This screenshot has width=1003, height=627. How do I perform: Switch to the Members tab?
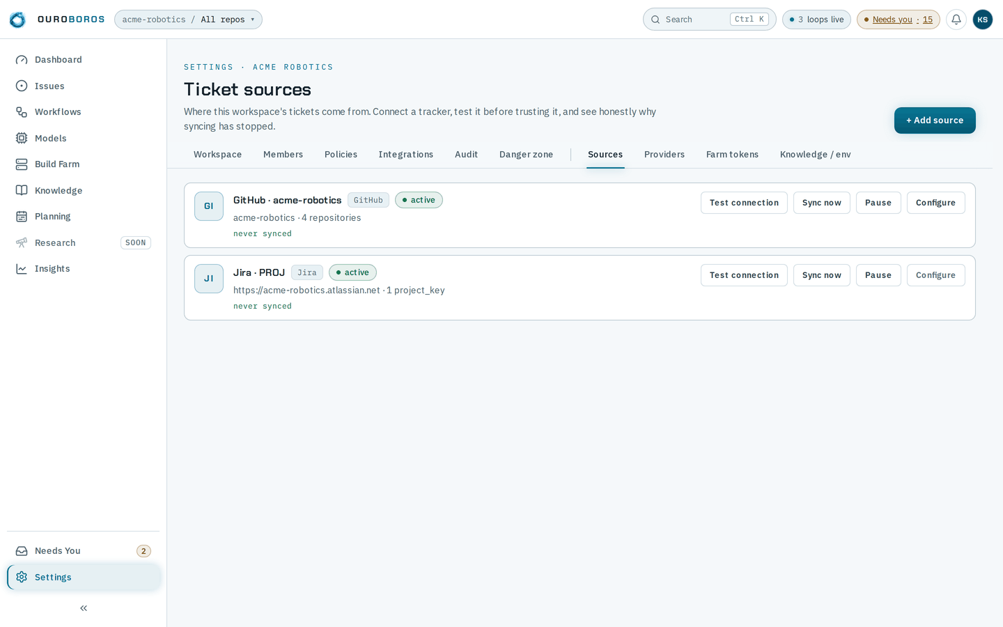point(283,155)
